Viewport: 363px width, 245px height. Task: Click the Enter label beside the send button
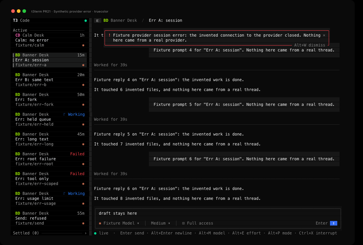tap(321, 223)
